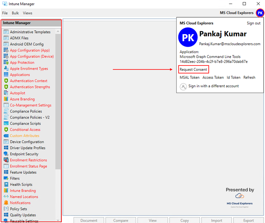Click the Export button
This screenshot has width=265, height=223.
(249, 220)
